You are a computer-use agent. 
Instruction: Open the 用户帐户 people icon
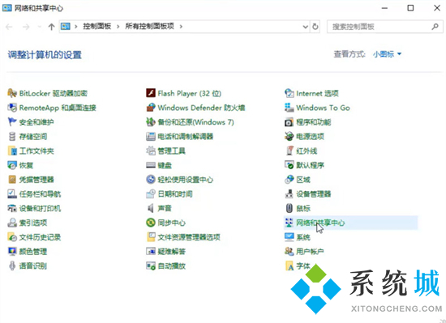click(289, 252)
